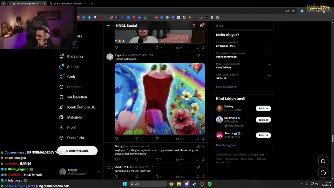The image size is (334, 188).
Task: Bookmark this page with star icon
Action: click(293, 11)
